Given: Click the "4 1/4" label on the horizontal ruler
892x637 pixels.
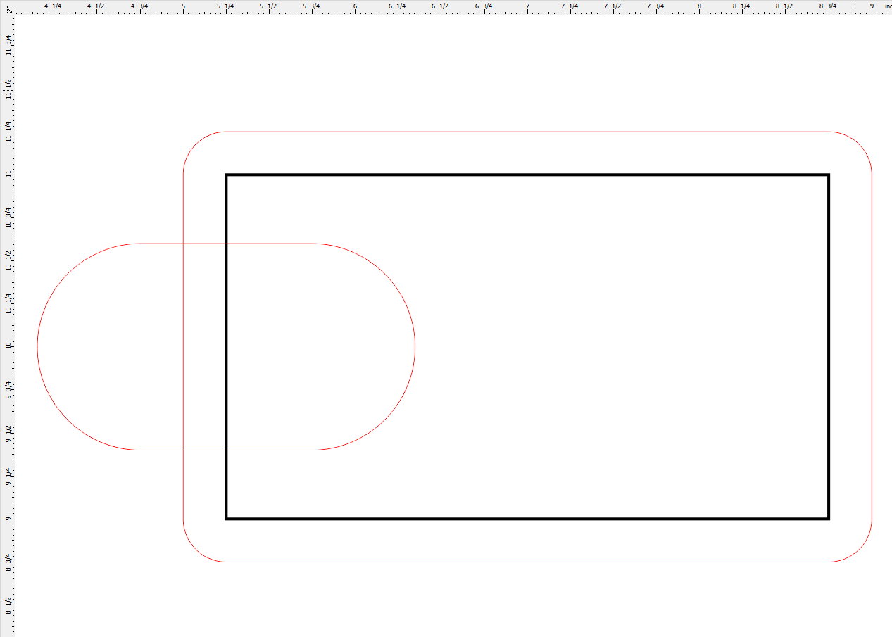Looking at the screenshot, I should tap(53, 6).
